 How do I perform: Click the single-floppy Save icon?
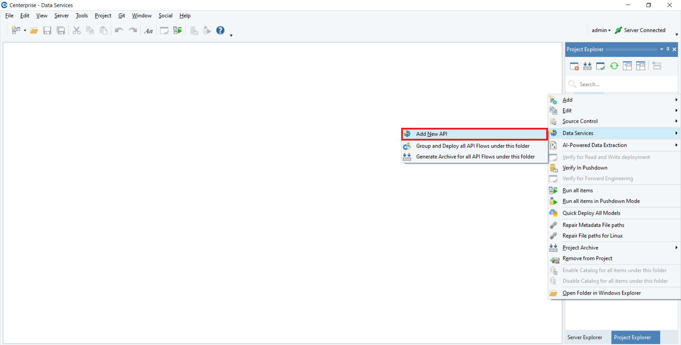pos(47,31)
